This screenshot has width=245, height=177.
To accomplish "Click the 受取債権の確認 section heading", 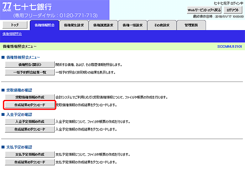I will point(19,90).
